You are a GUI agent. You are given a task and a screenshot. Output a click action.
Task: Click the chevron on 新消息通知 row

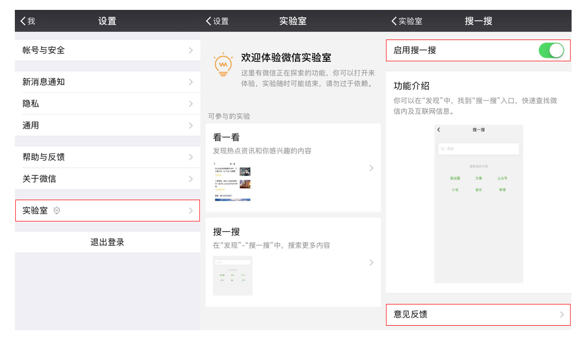pos(191,82)
